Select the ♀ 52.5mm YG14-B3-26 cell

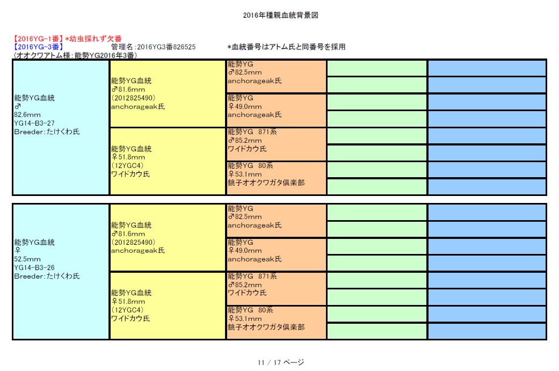pos(60,271)
